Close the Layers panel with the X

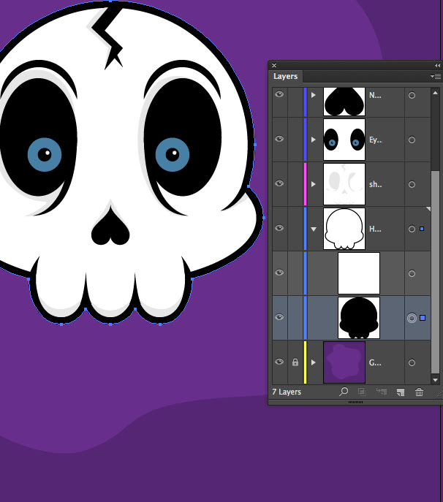pyautogui.click(x=274, y=65)
